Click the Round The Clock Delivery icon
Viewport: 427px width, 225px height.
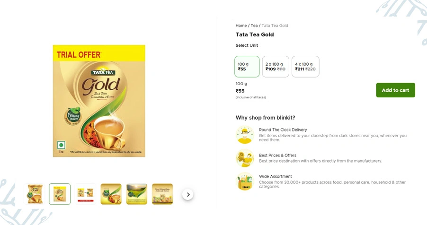tap(245, 135)
